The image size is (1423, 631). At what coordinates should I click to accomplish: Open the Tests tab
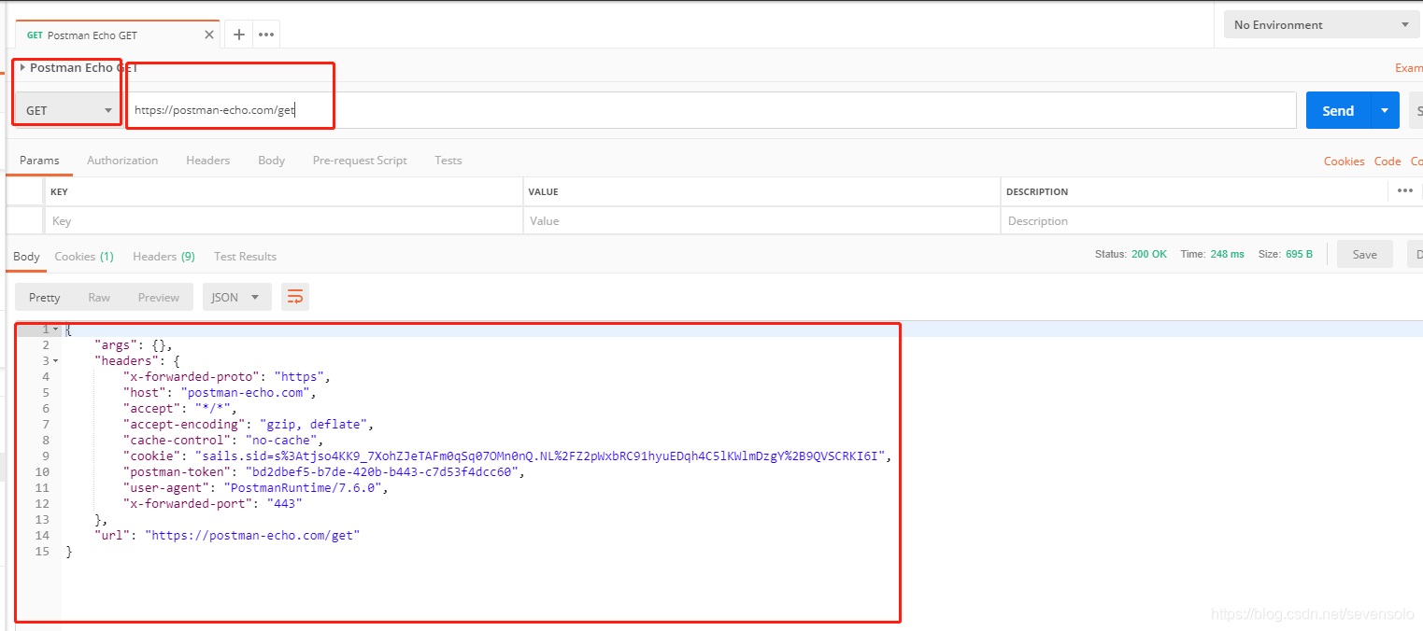(448, 161)
